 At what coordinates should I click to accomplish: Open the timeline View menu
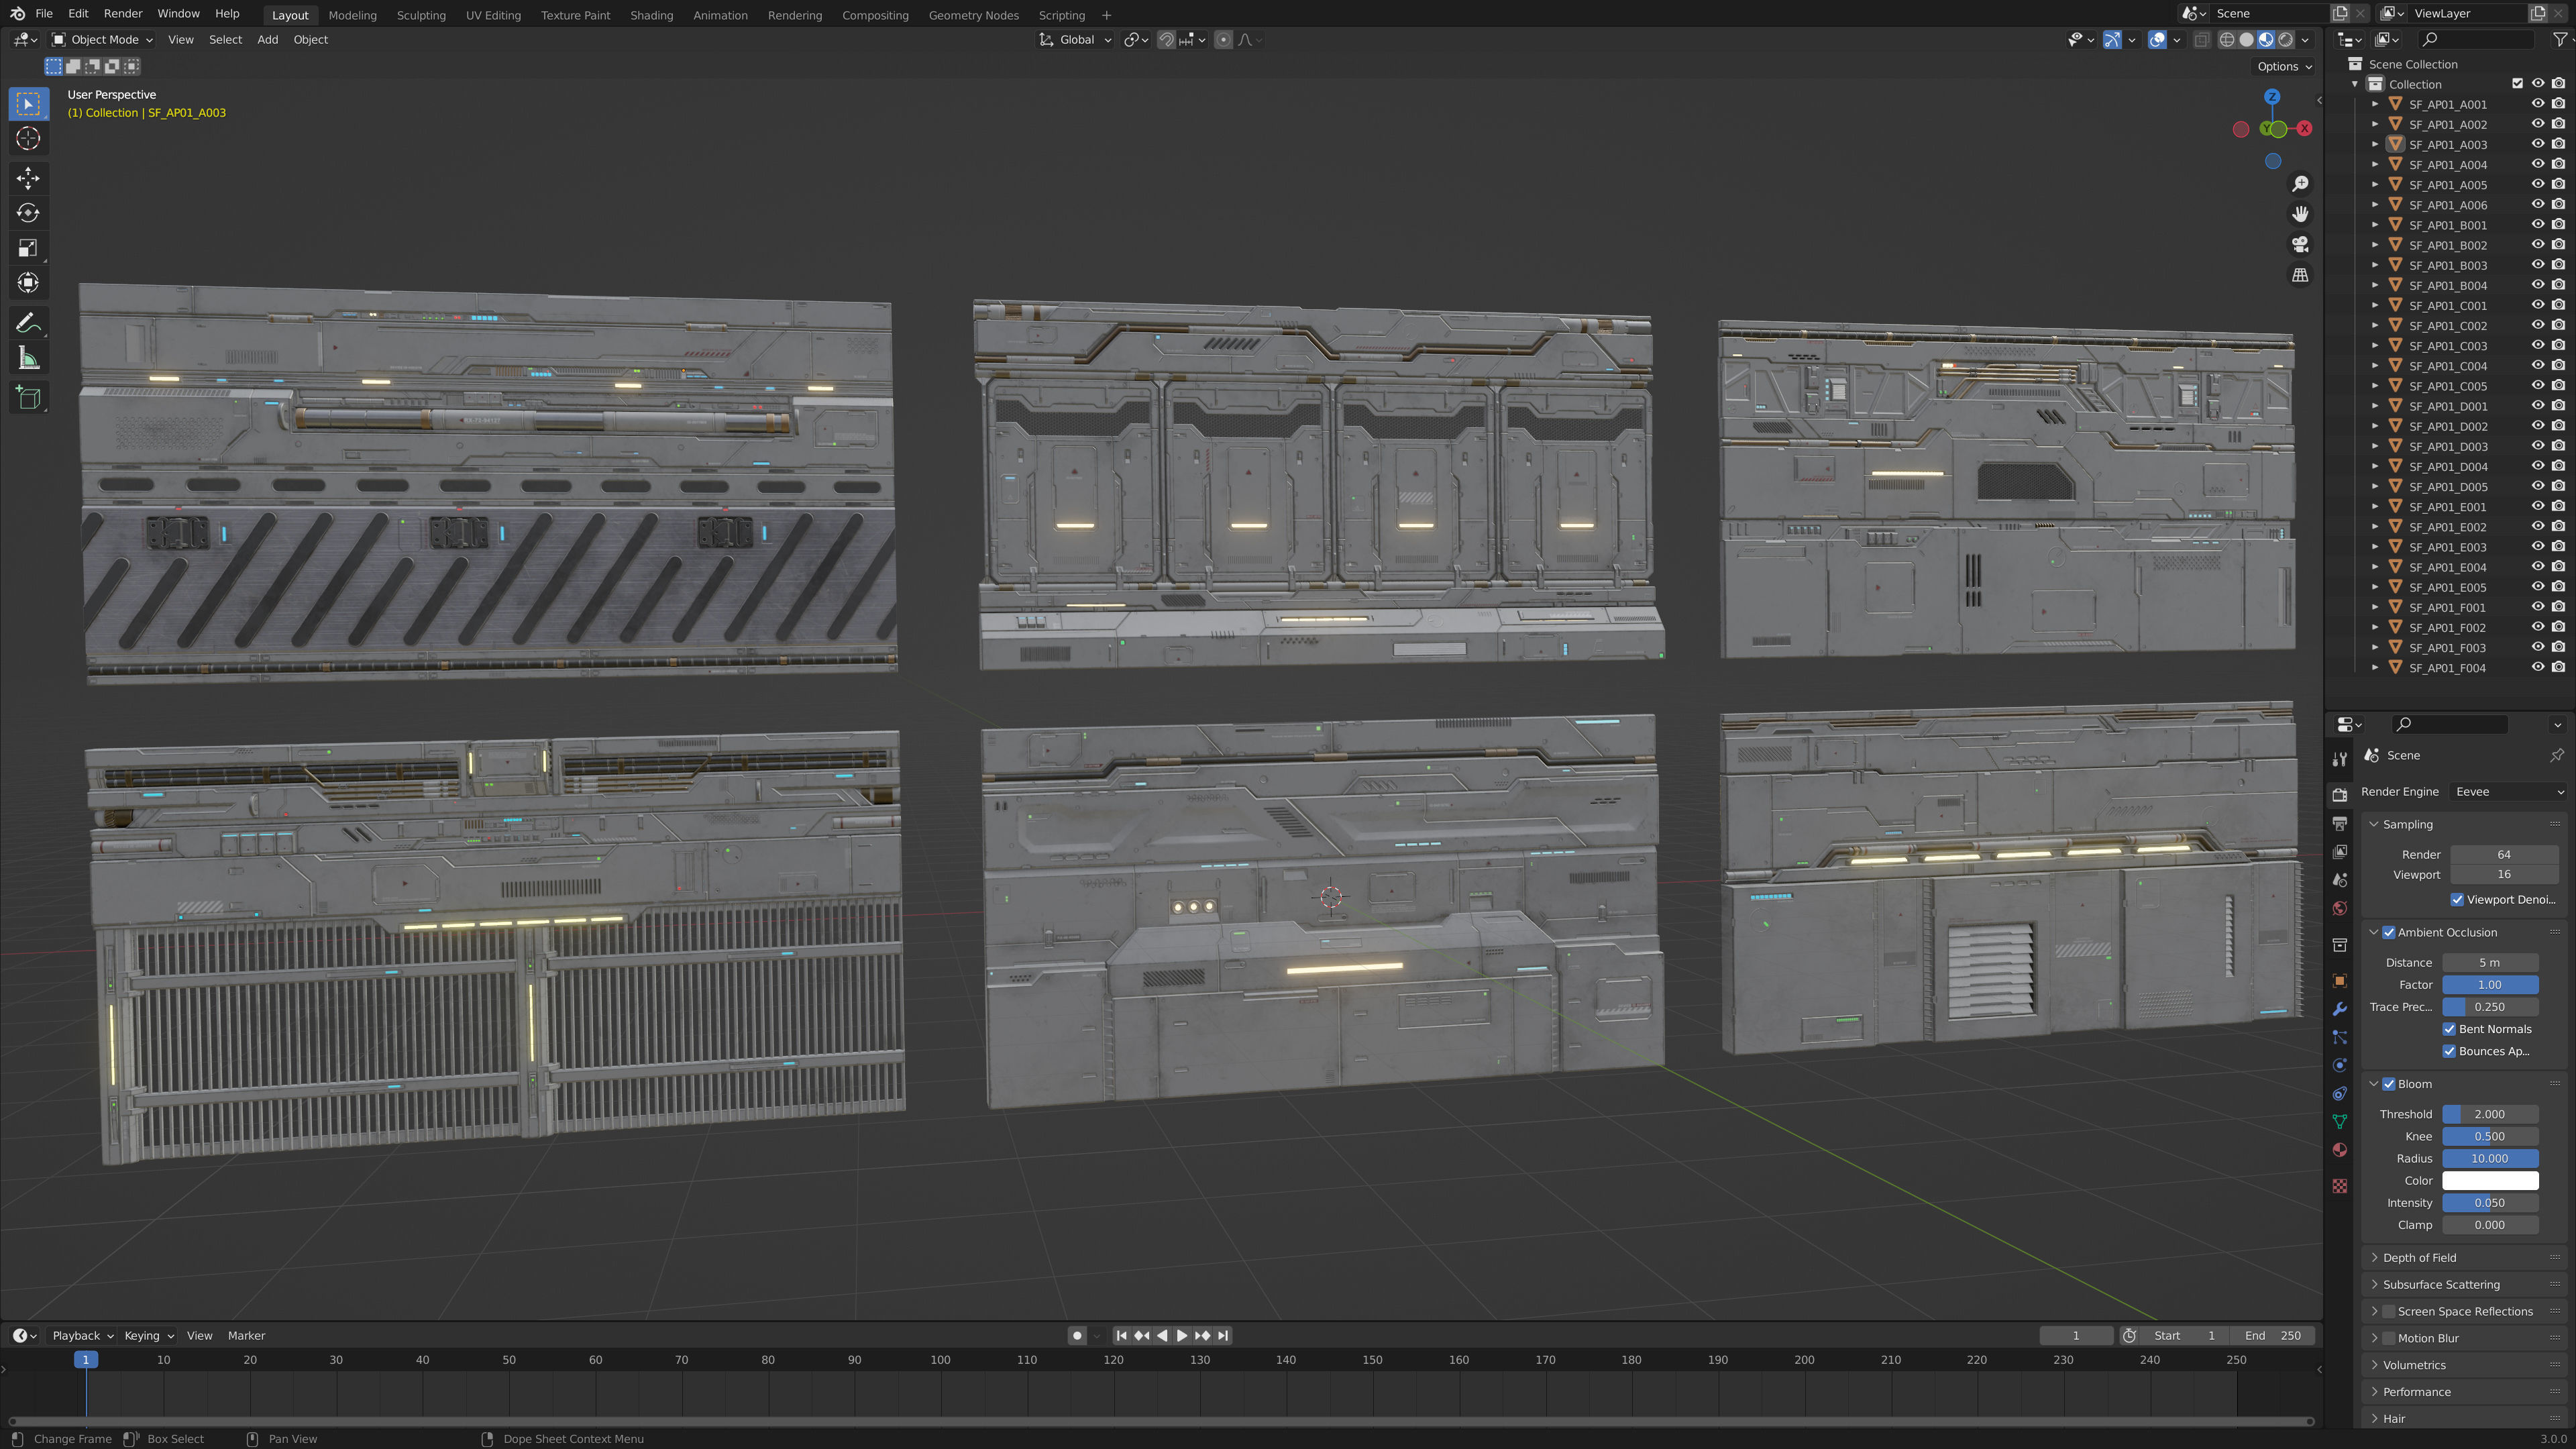point(199,1336)
